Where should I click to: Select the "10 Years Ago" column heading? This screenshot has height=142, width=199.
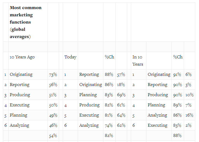(22, 57)
